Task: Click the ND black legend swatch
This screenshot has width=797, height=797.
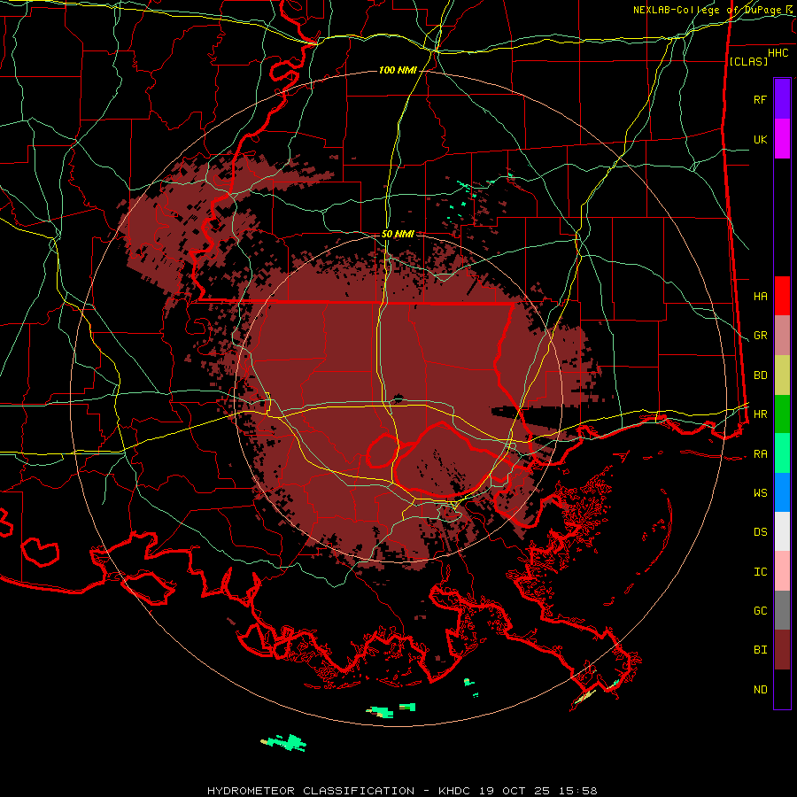Action: click(x=782, y=689)
